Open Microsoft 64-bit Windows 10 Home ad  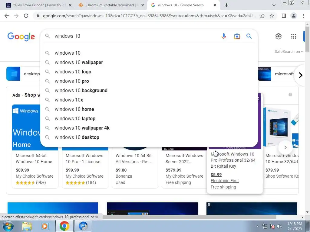coord(34,159)
